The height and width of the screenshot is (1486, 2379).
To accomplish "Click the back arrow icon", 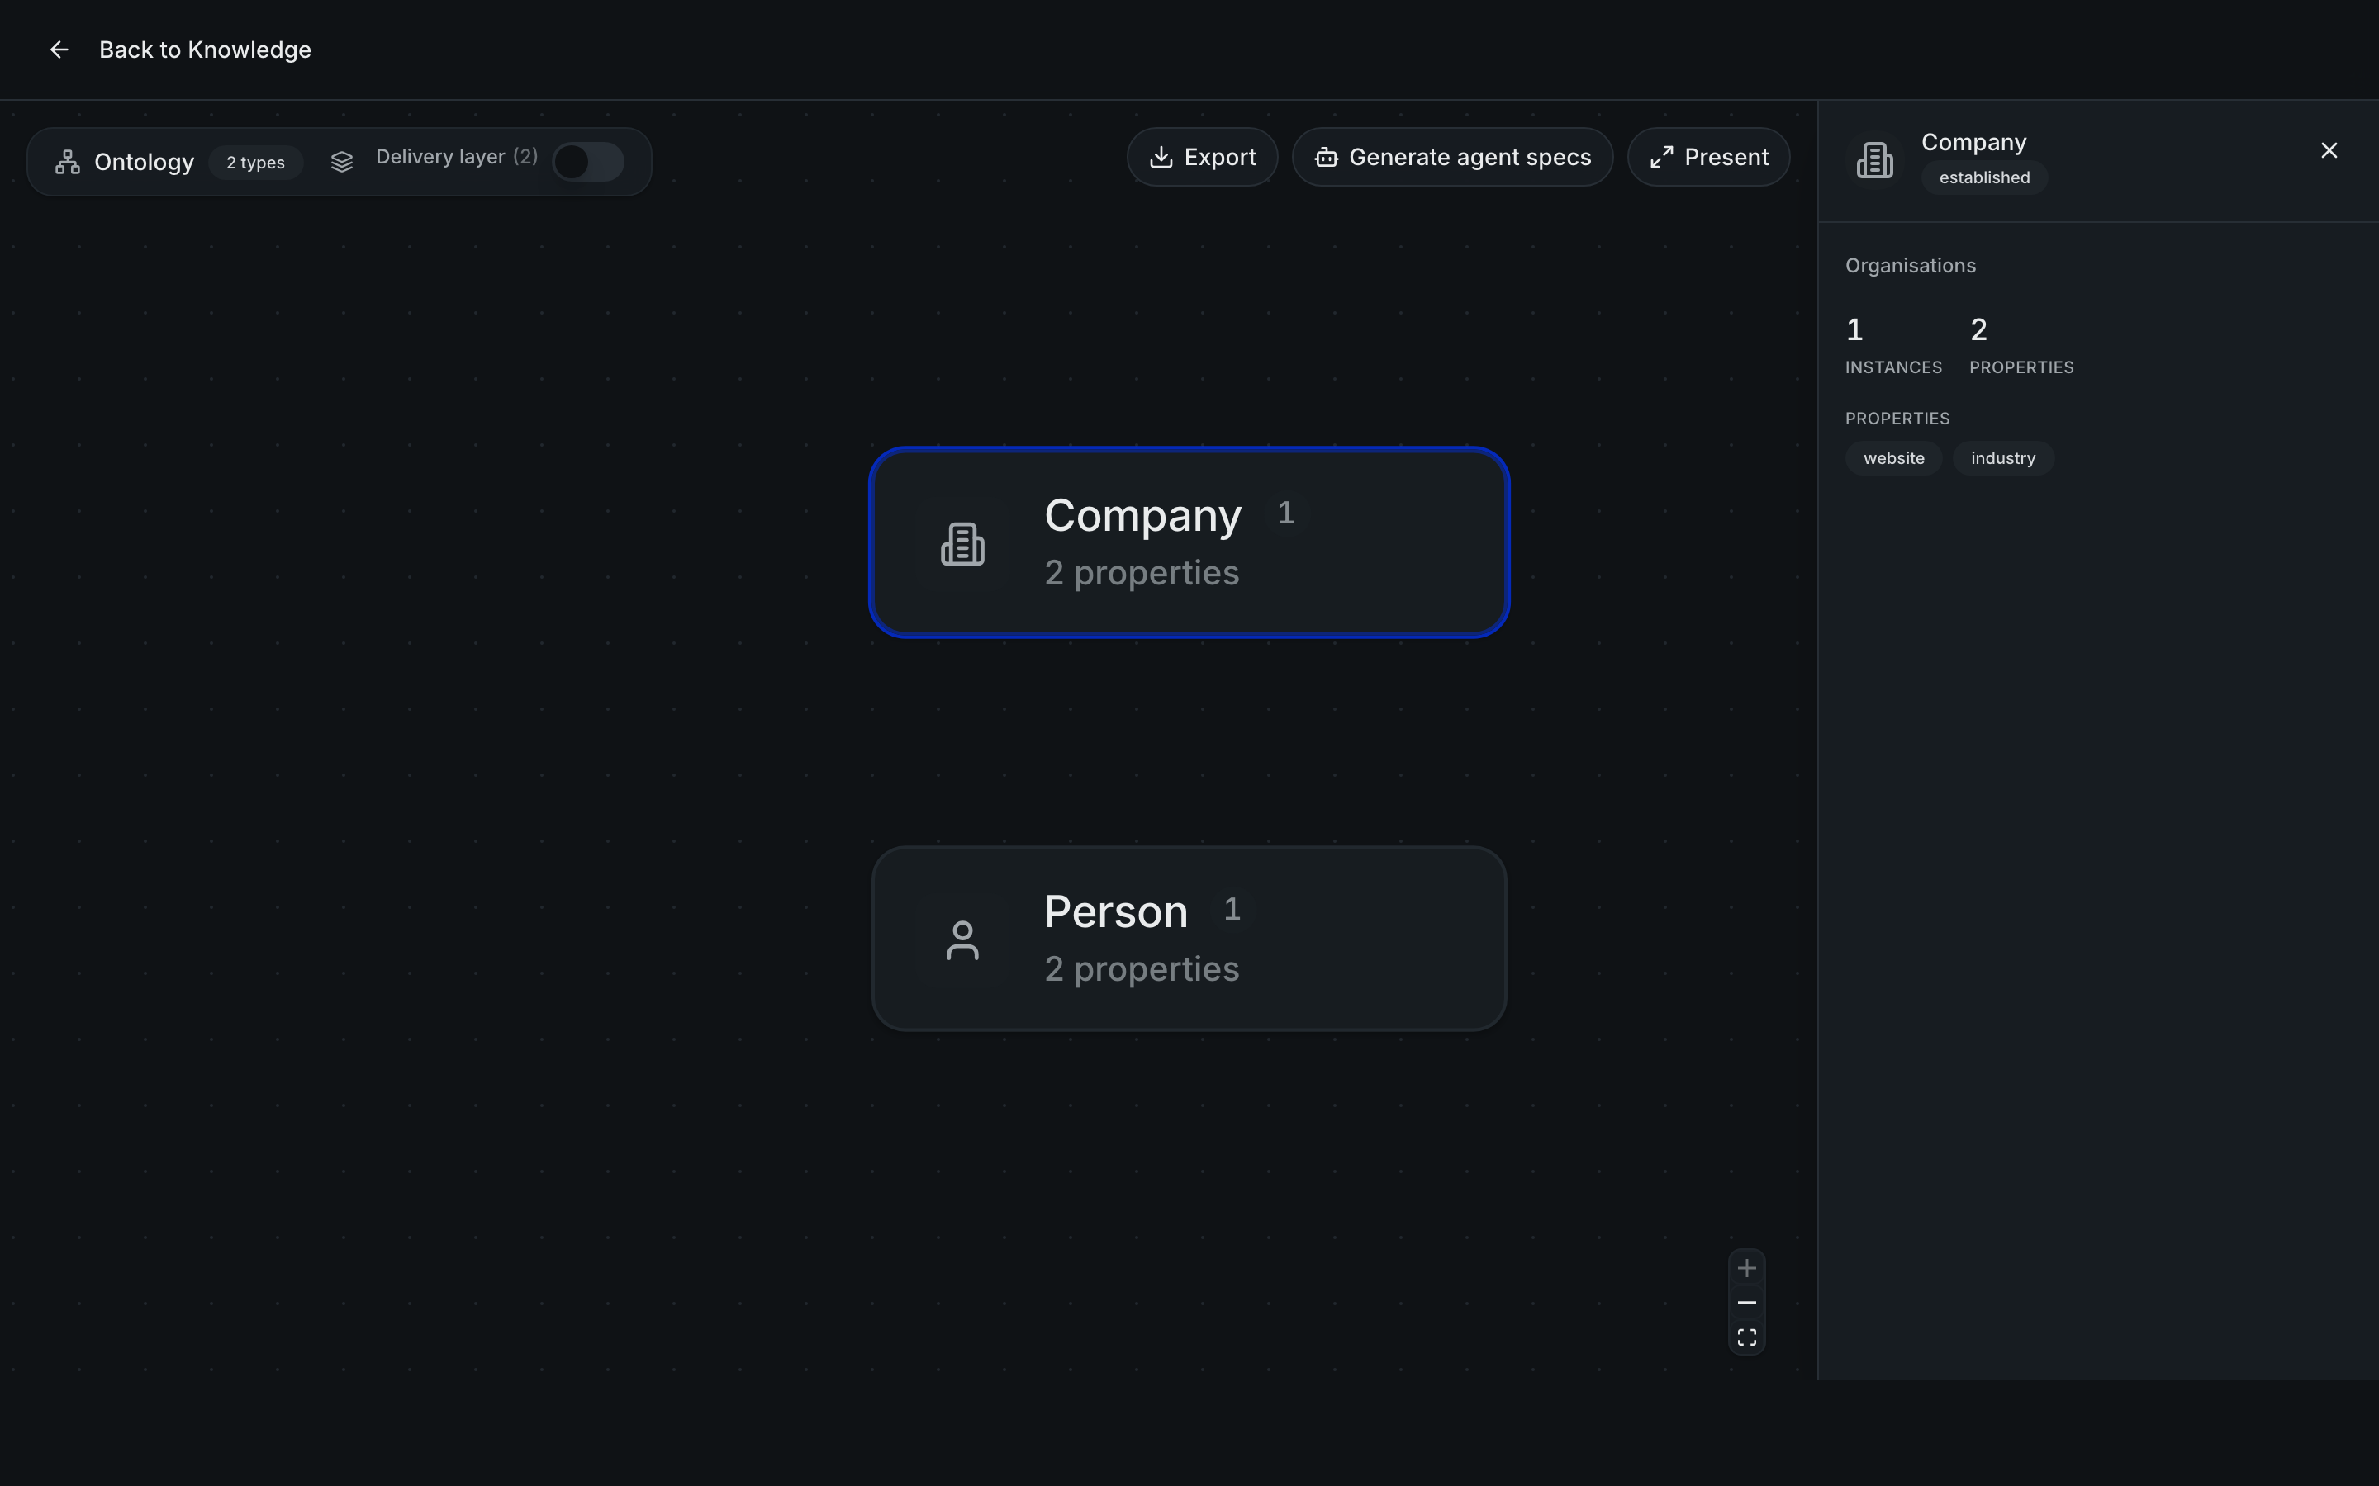I will [x=59, y=50].
